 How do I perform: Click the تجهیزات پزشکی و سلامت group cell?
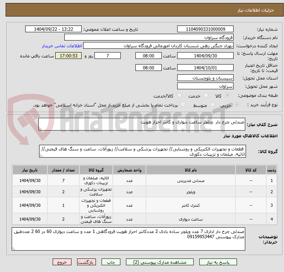[x=96, y=192]
